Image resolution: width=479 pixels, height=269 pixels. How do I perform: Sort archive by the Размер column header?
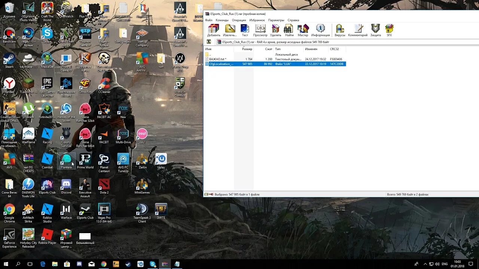pyautogui.click(x=244, y=49)
